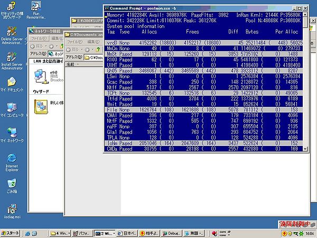The width and height of the screenshot is (317, 238).
Task: Open 編集 menu in C:\Documents window
Action: 94,42
